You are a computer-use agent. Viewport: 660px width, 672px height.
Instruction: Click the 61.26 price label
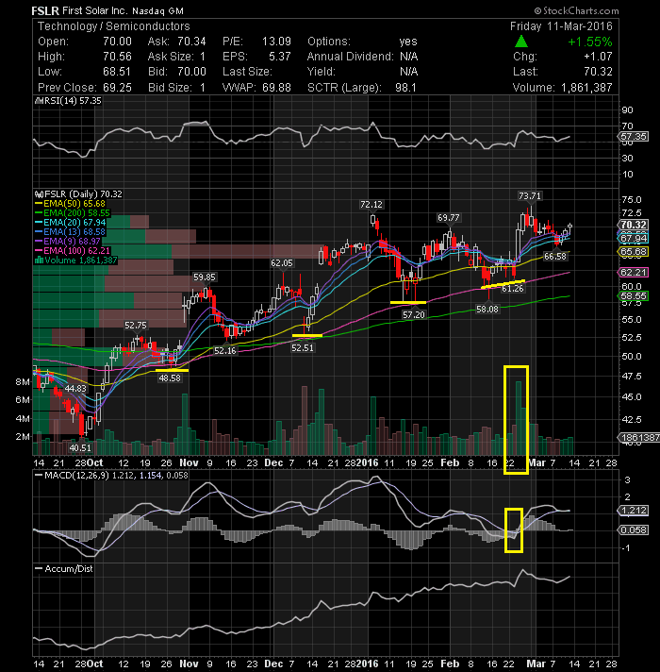512,289
